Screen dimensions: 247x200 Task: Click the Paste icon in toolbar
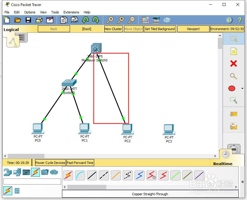(x=74, y=20)
